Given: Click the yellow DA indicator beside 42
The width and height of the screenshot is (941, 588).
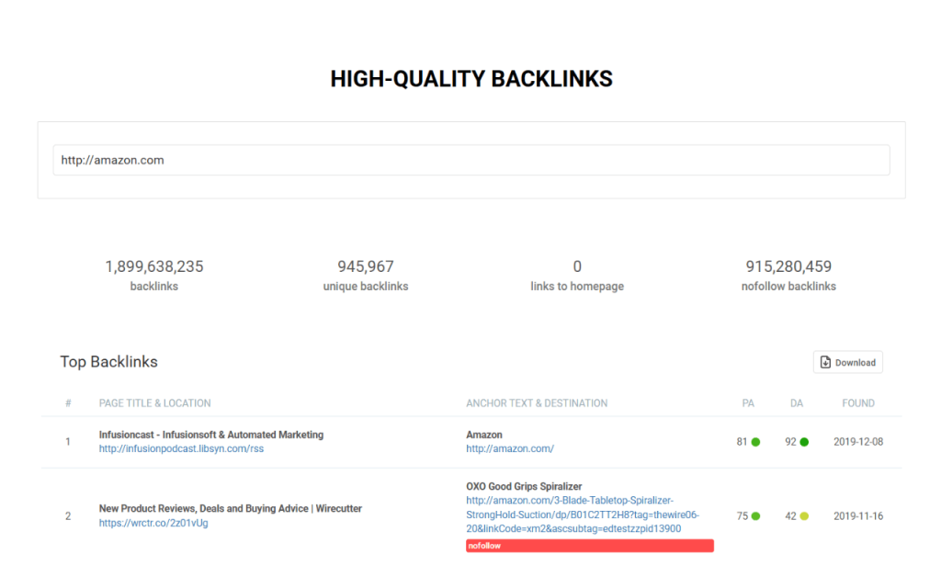Looking at the screenshot, I should point(805,515).
